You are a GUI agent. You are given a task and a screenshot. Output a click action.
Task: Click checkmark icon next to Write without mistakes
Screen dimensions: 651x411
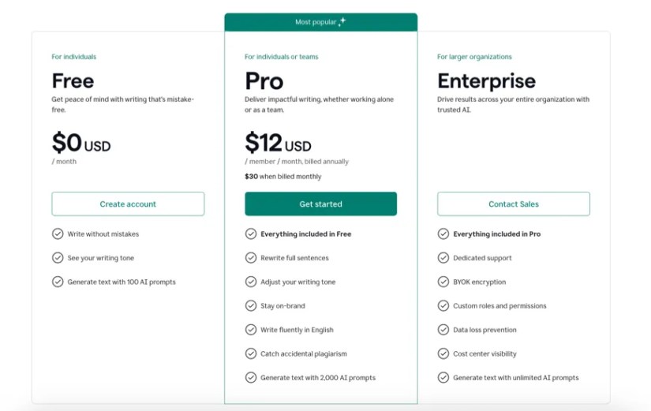pos(58,234)
